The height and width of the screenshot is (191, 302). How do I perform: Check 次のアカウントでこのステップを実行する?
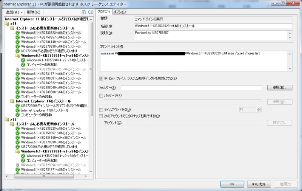[101, 116]
